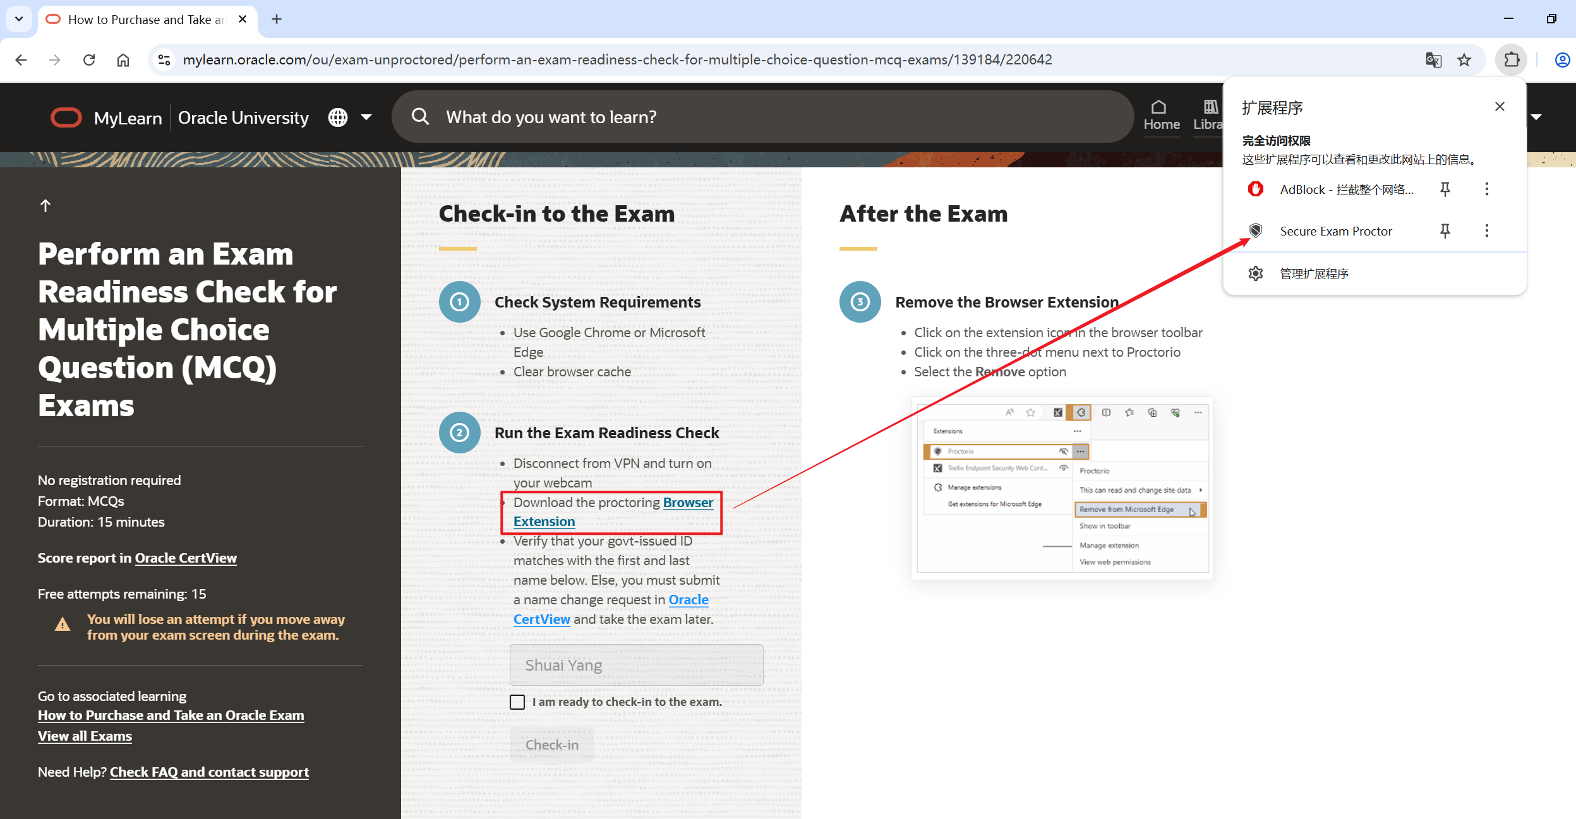Open the browser profile icon

pyautogui.click(x=1562, y=60)
